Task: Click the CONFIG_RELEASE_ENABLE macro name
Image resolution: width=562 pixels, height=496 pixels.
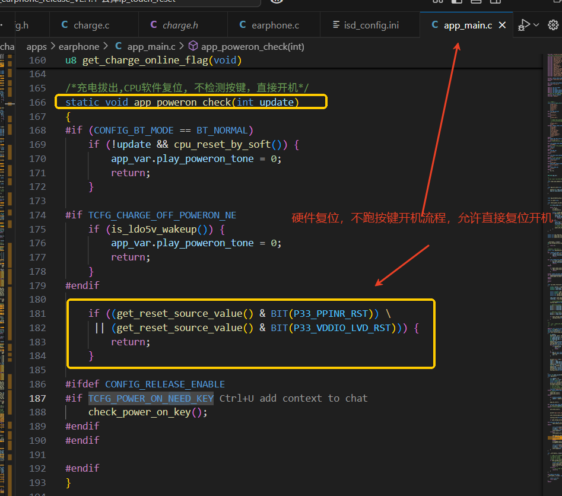Action: [165, 384]
